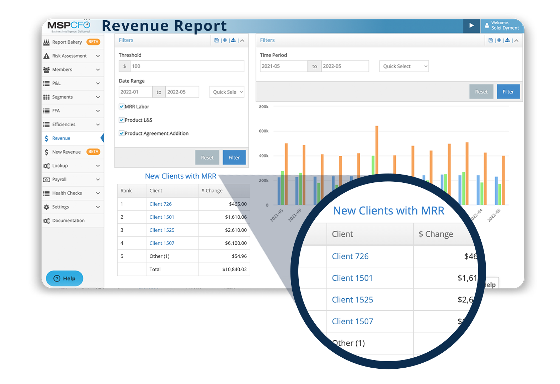This screenshot has height=384, width=560.
Task: Click Filter in the Threshold filter panel
Action: [234, 158]
